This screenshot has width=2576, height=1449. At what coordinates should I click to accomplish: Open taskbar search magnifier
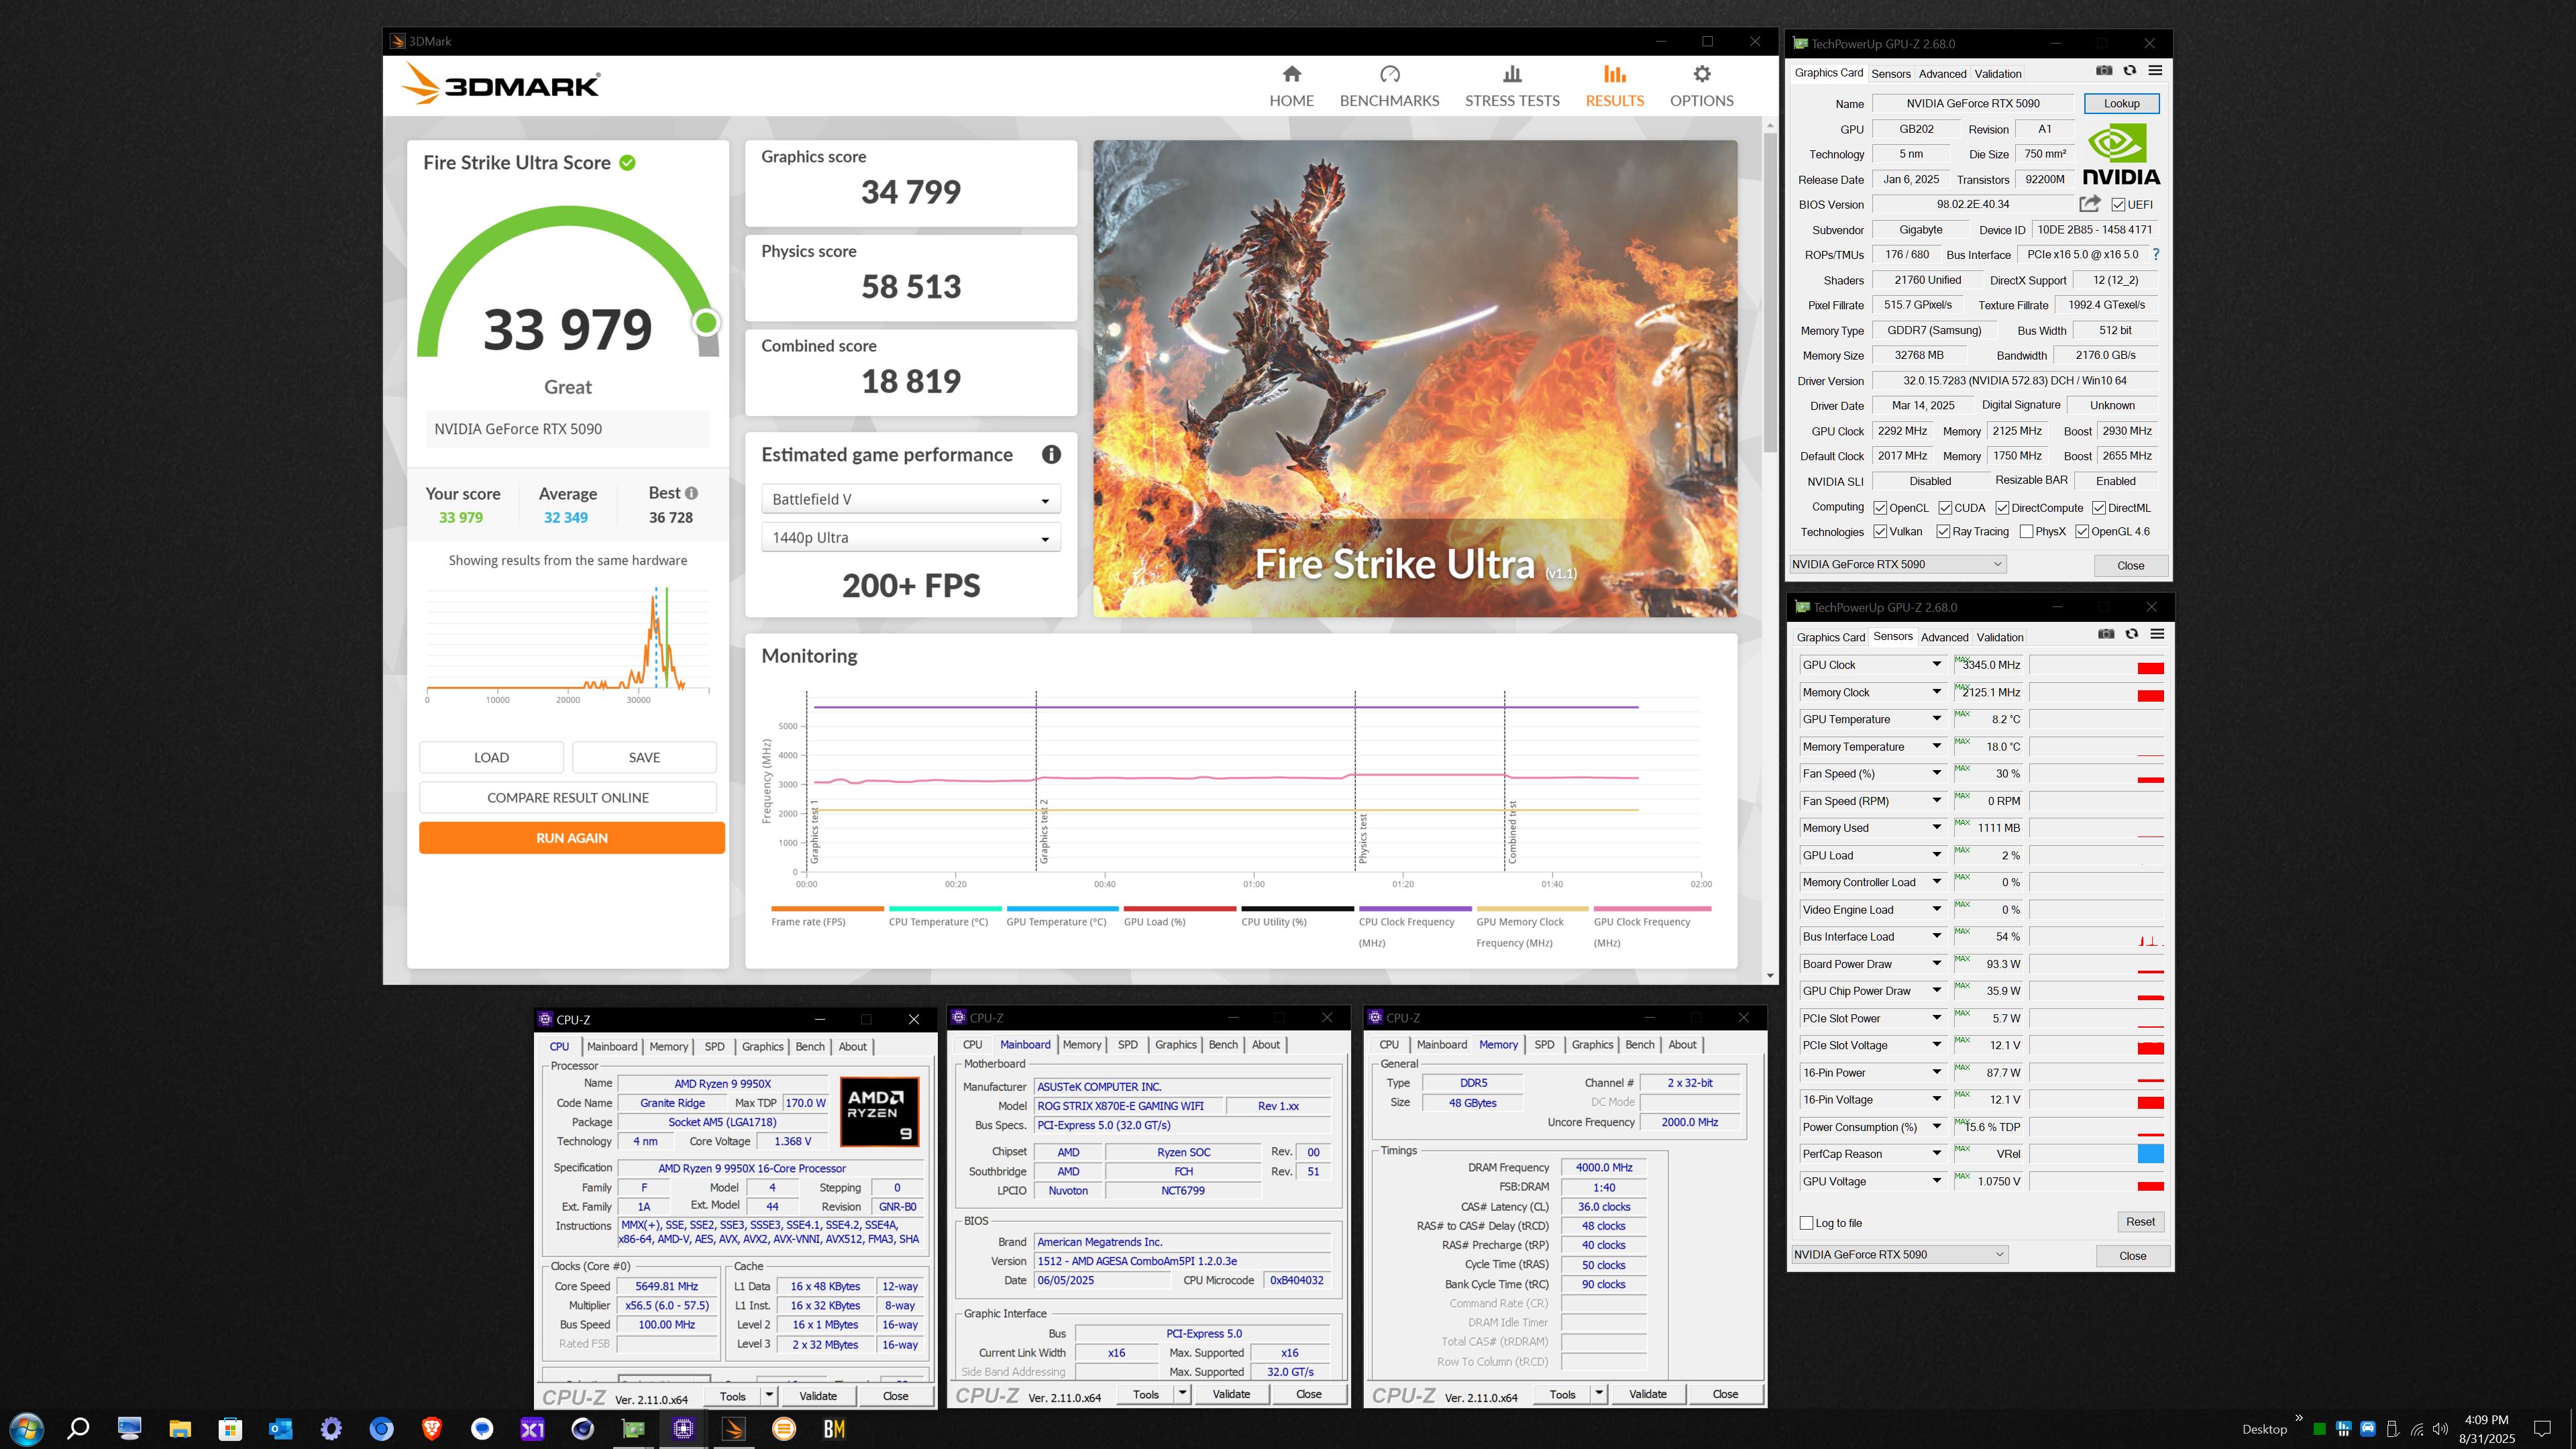78,1429
